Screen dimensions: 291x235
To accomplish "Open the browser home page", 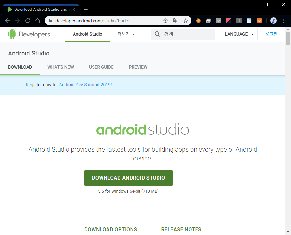I will tap(38, 21).
